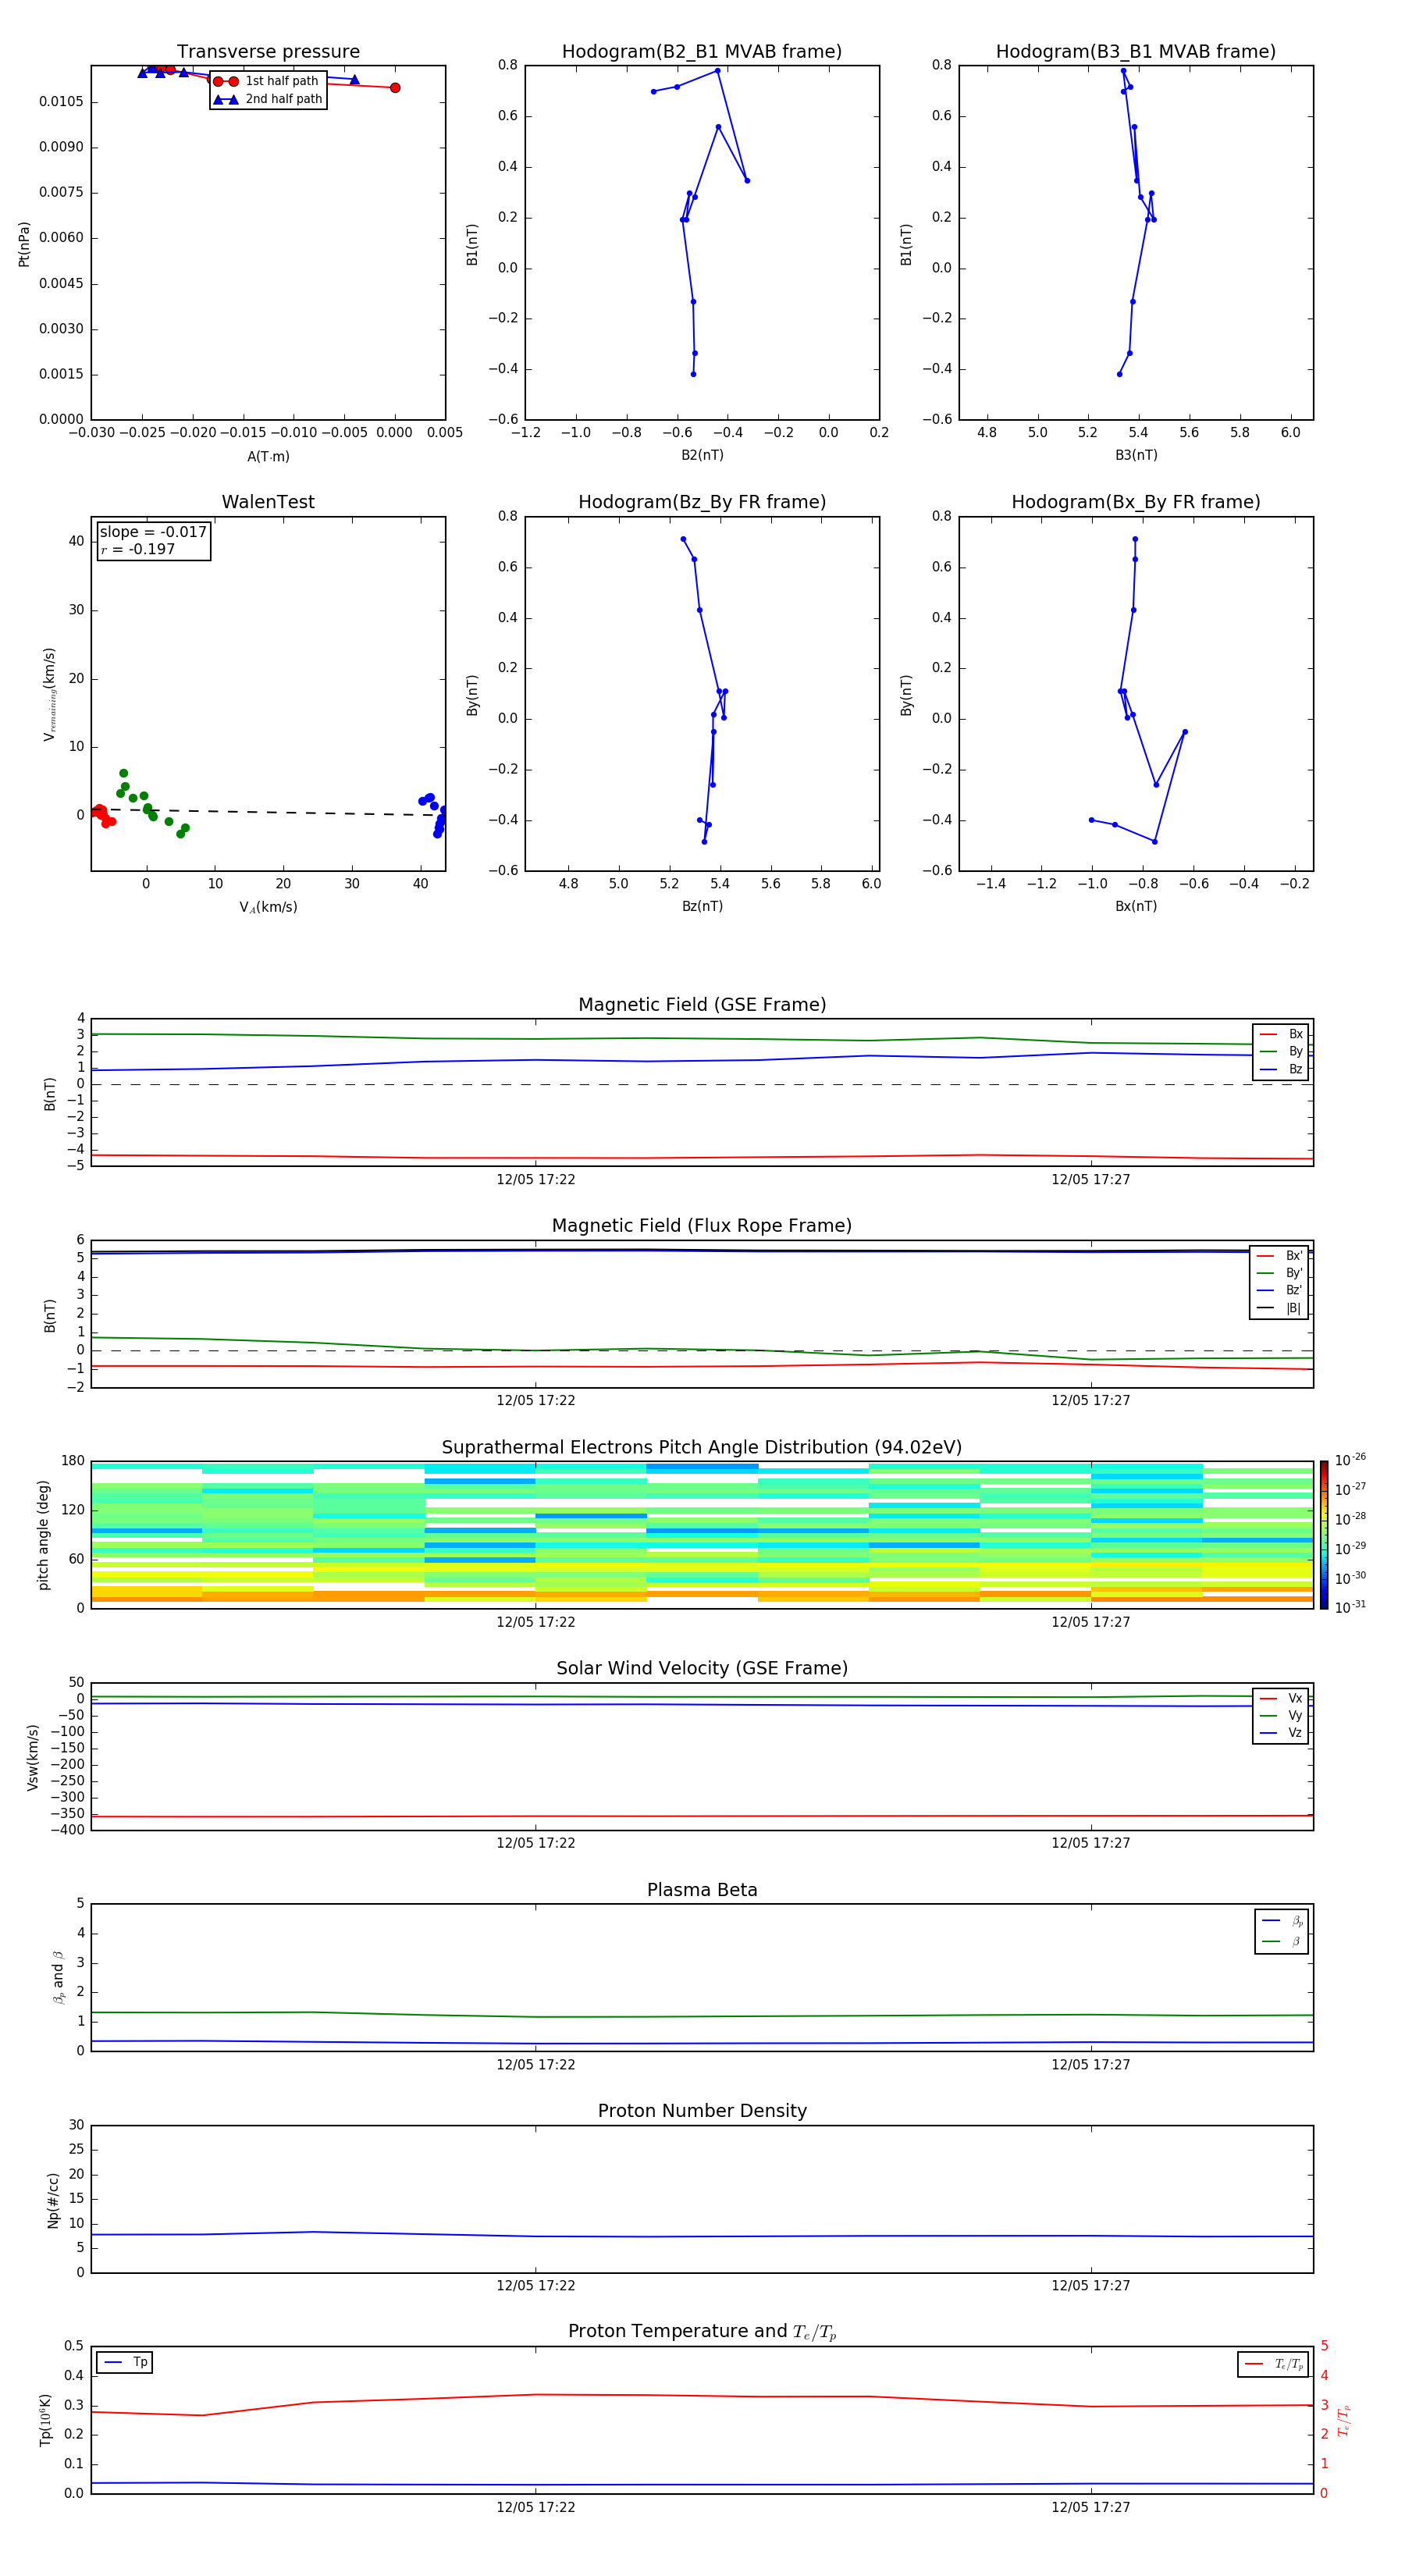Click the 'Vz' legend entry in velocity plot
The width and height of the screenshot is (1405, 2576).
[1281, 1733]
